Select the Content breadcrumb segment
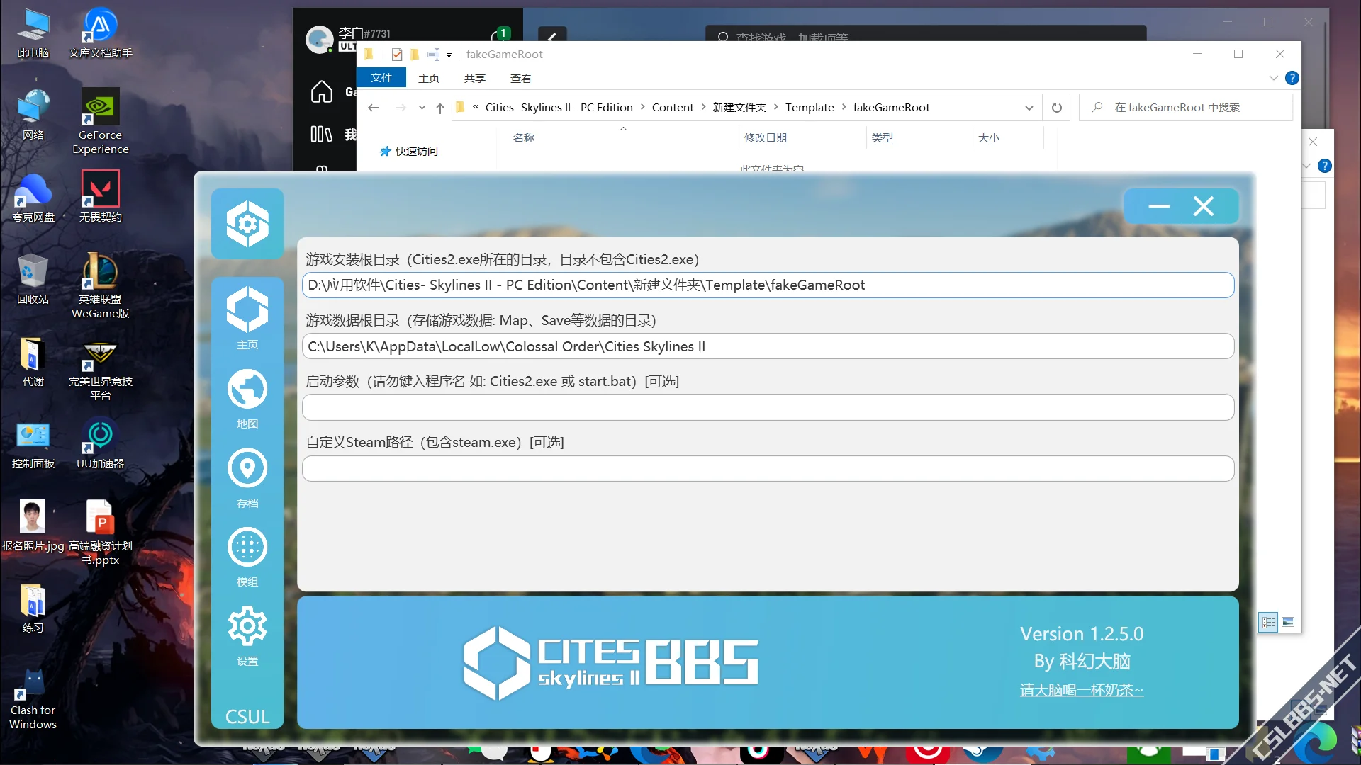The width and height of the screenshot is (1361, 765). [x=673, y=108]
